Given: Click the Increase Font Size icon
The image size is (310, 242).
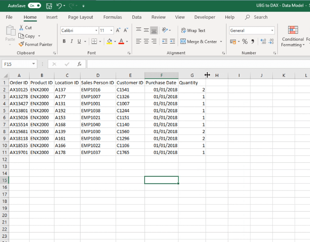Looking at the screenshot, I should [x=118, y=30].
